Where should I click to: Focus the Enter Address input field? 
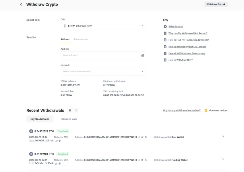point(101,55)
